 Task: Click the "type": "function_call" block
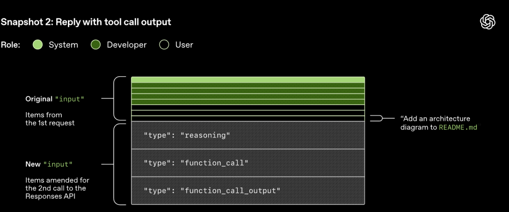point(248,163)
